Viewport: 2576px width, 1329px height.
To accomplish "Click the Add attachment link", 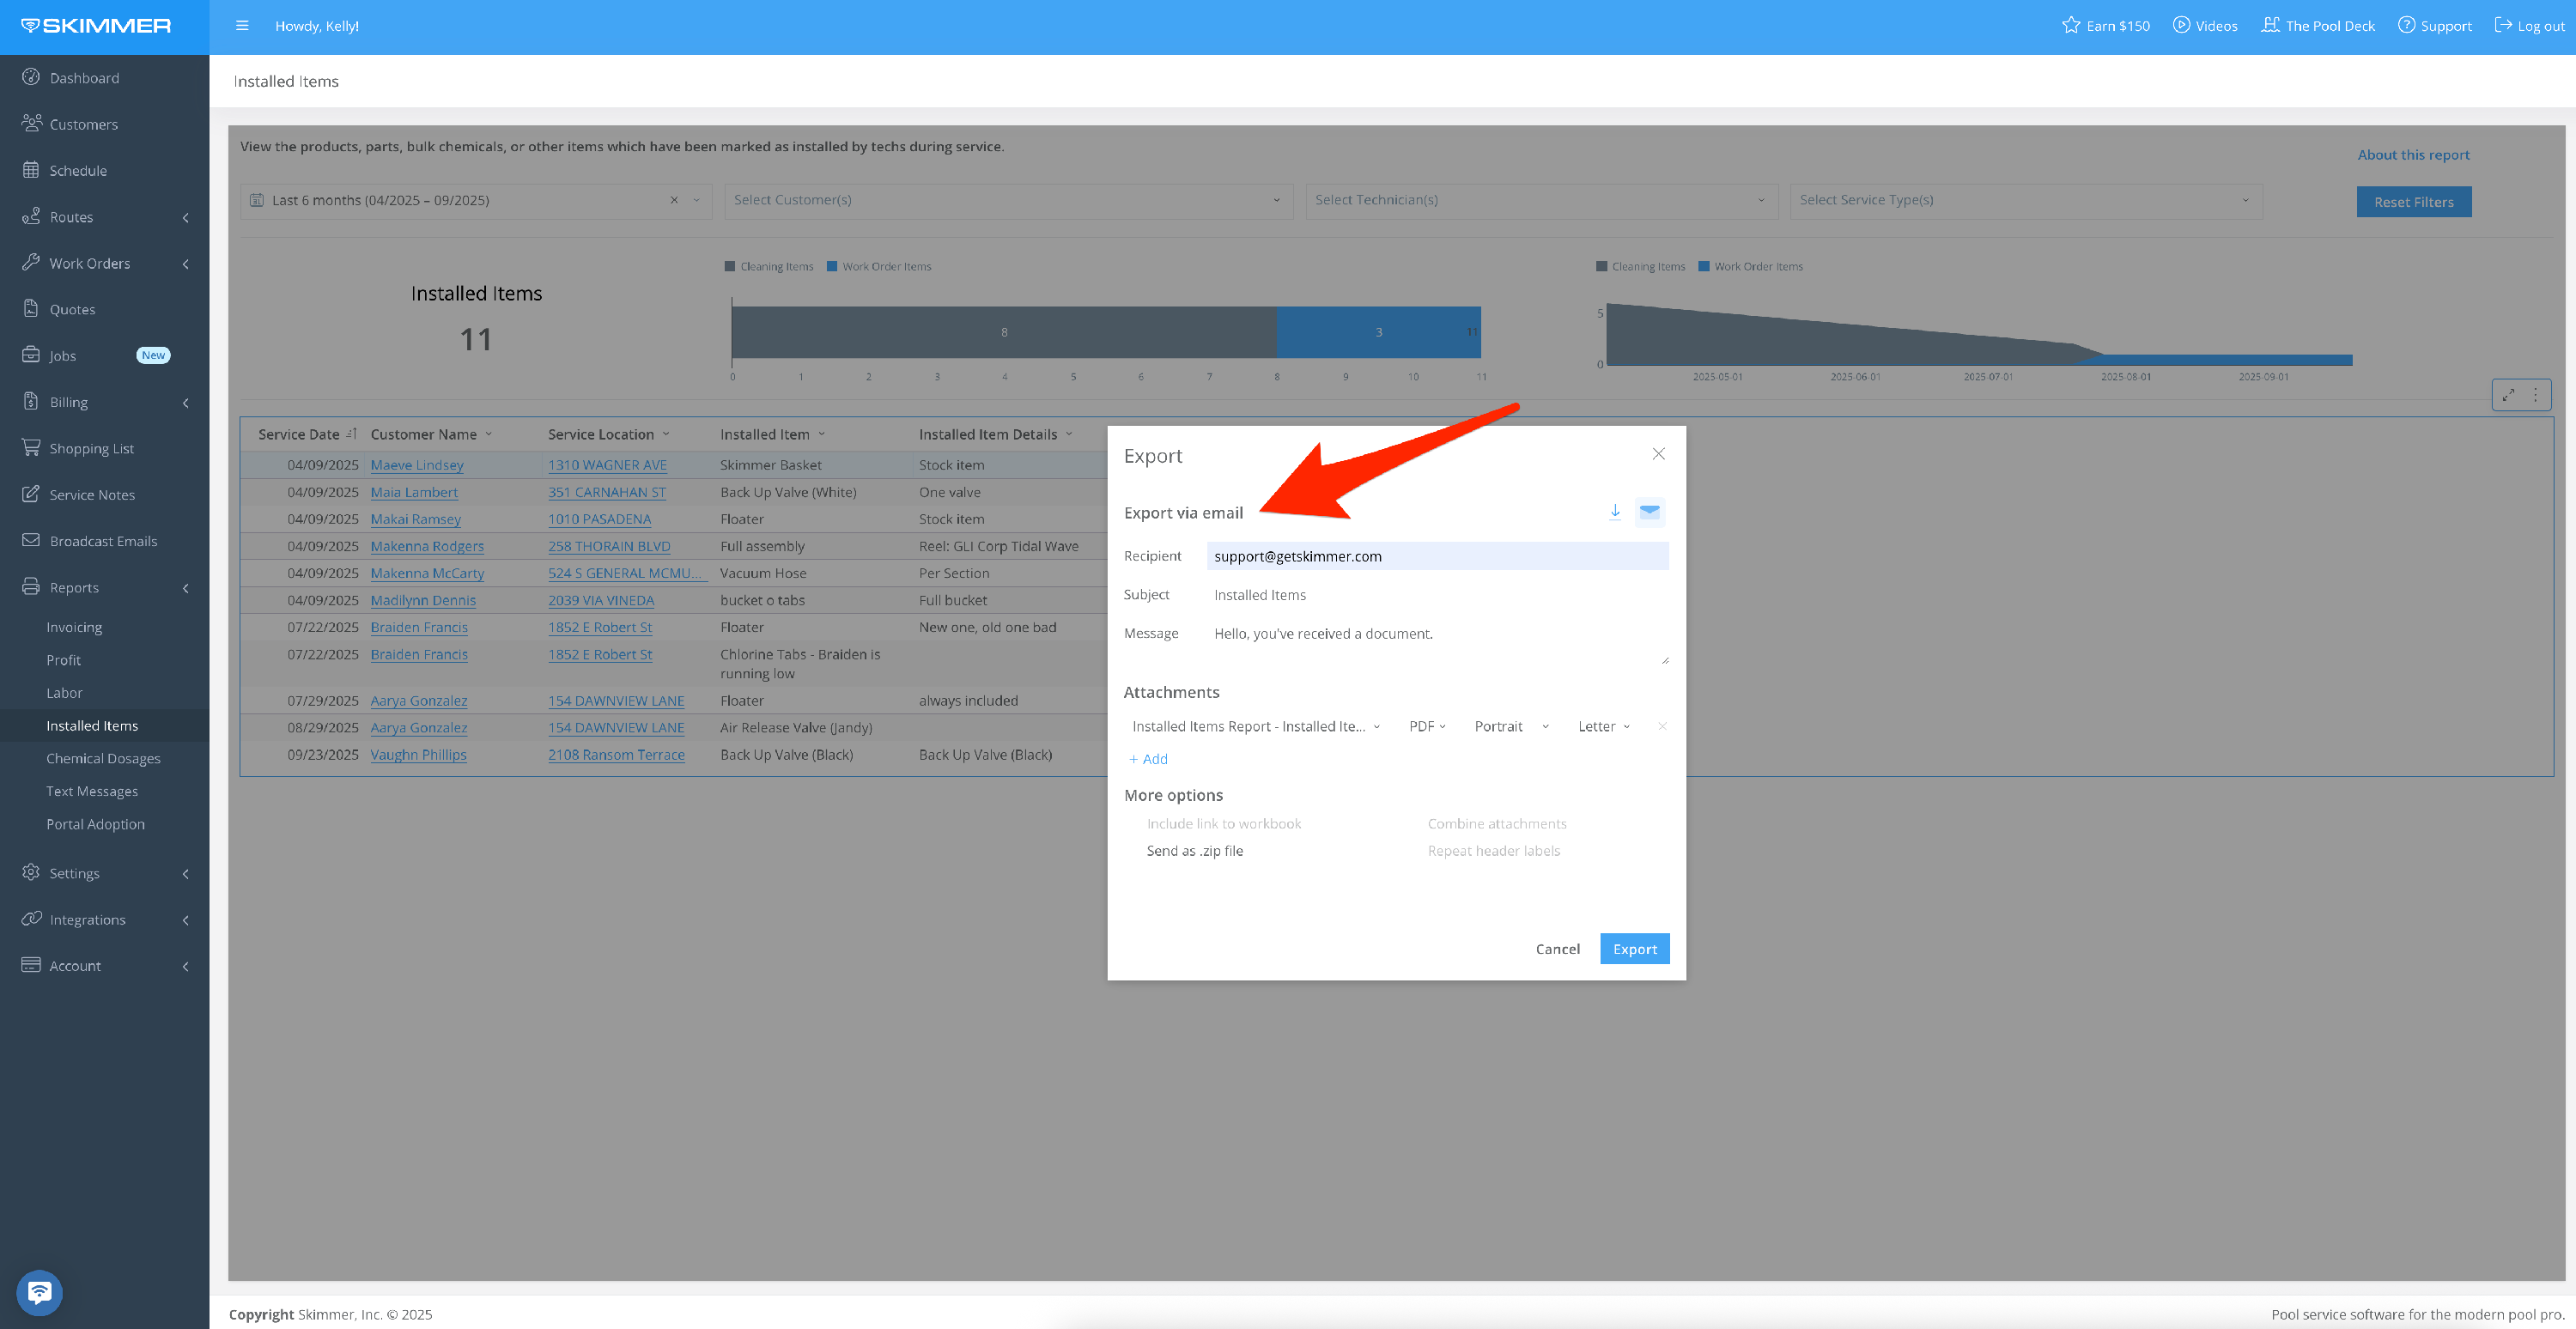I will 1149,759.
